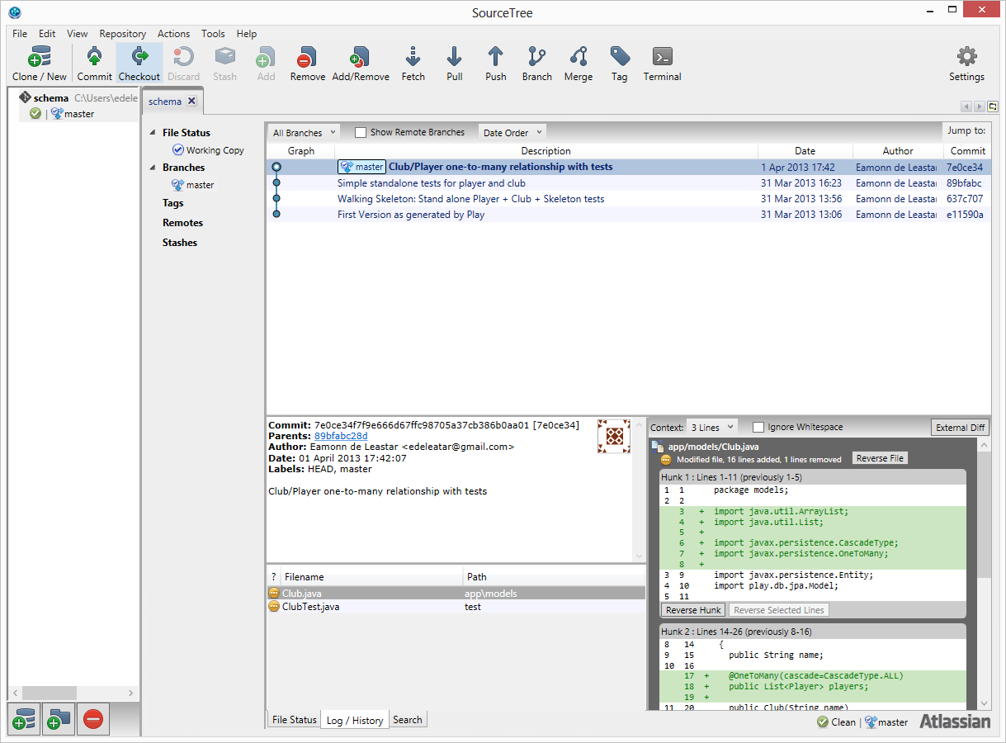Click the Commit toolbar icon
1006x743 pixels.
[94, 57]
